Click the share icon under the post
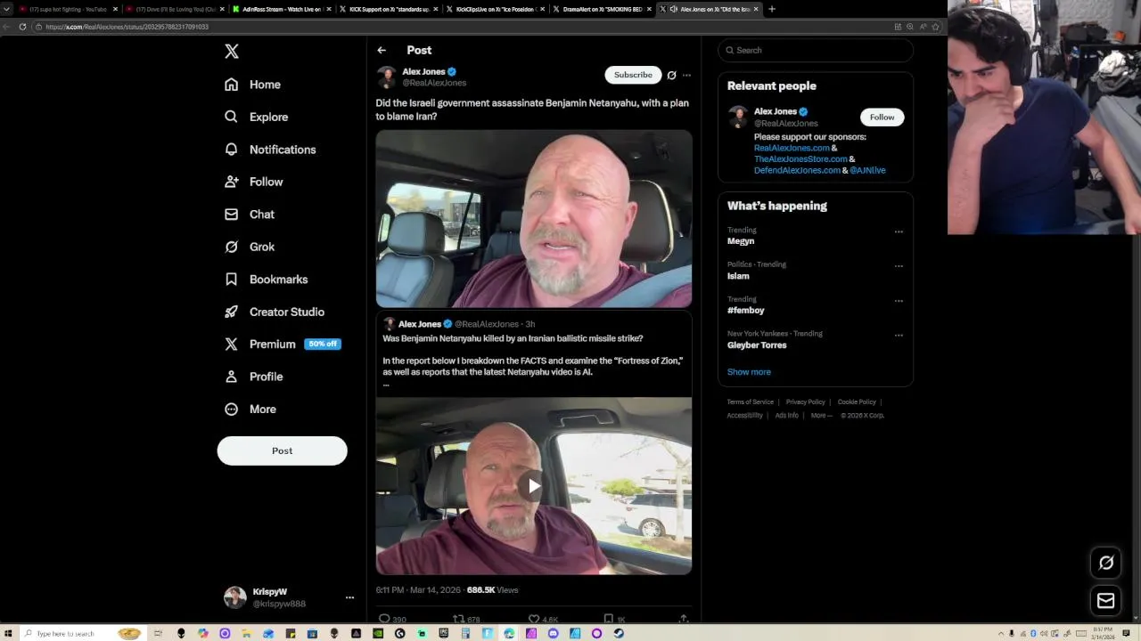Viewport: 1141px width, 641px height. (684, 619)
